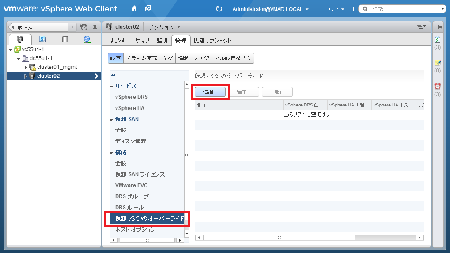Open the はじめに tab
This screenshot has width=450, height=253.
tap(118, 41)
